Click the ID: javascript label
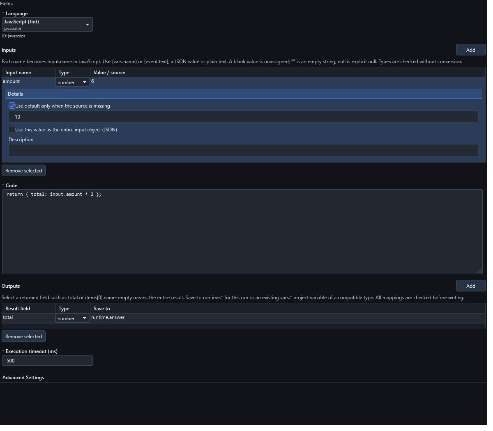 [x=14, y=36]
